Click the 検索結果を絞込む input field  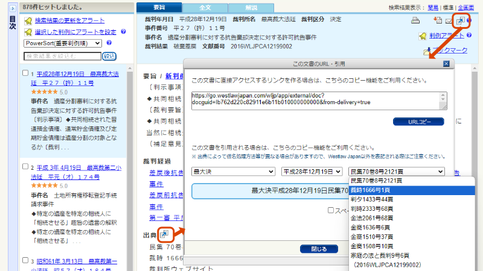tap(63, 56)
